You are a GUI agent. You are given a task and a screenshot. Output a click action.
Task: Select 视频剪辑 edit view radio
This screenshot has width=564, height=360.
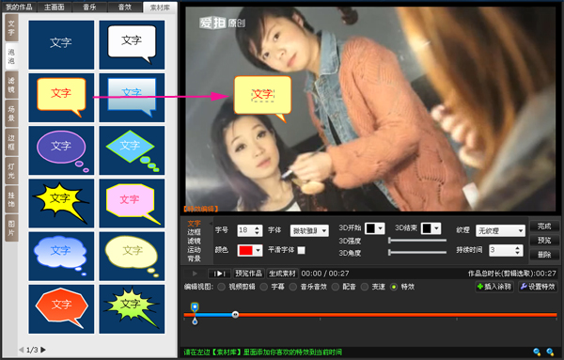(222, 287)
